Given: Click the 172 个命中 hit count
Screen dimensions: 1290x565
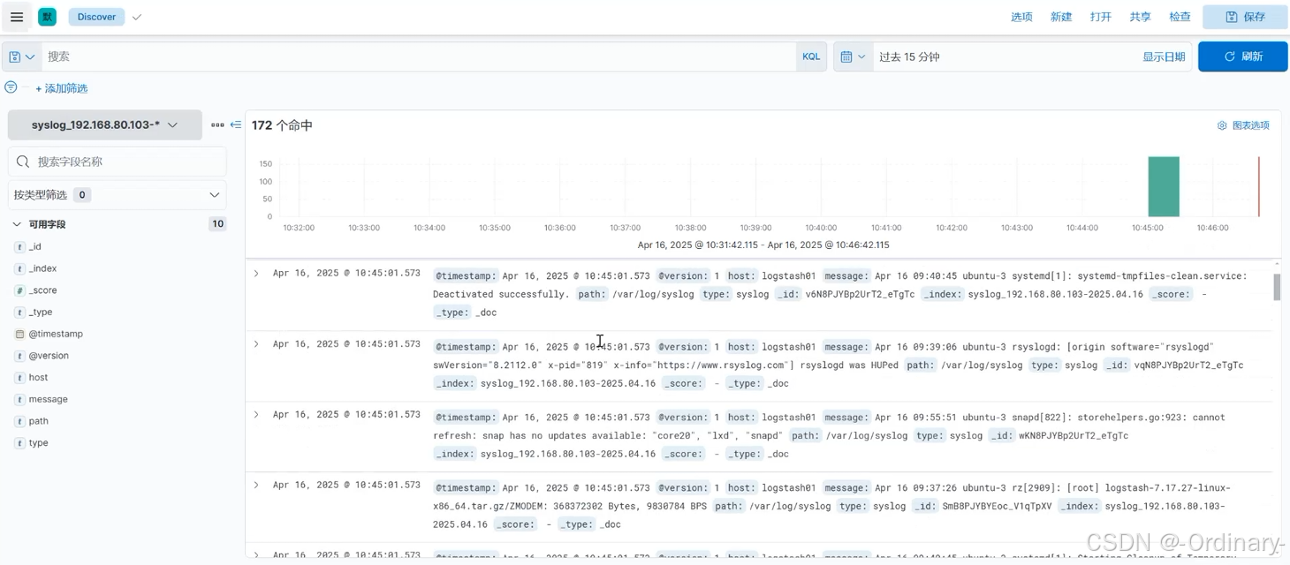Looking at the screenshot, I should pyautogui.click(x=282, y=125).
